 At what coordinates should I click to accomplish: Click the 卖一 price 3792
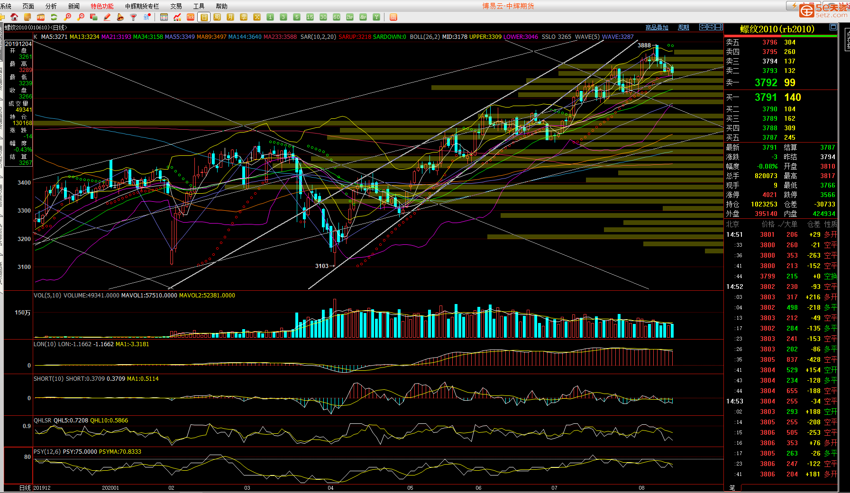point(766,82)
